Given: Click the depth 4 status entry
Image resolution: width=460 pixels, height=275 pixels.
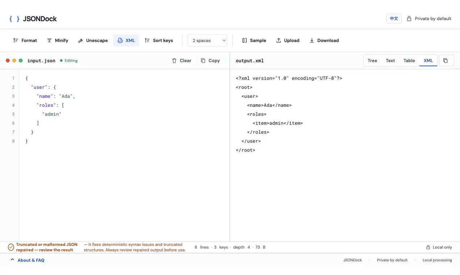Looking at the screenshot, I should click(242, 247).
